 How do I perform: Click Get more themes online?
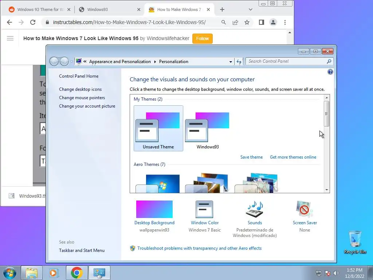coord(293,157)
